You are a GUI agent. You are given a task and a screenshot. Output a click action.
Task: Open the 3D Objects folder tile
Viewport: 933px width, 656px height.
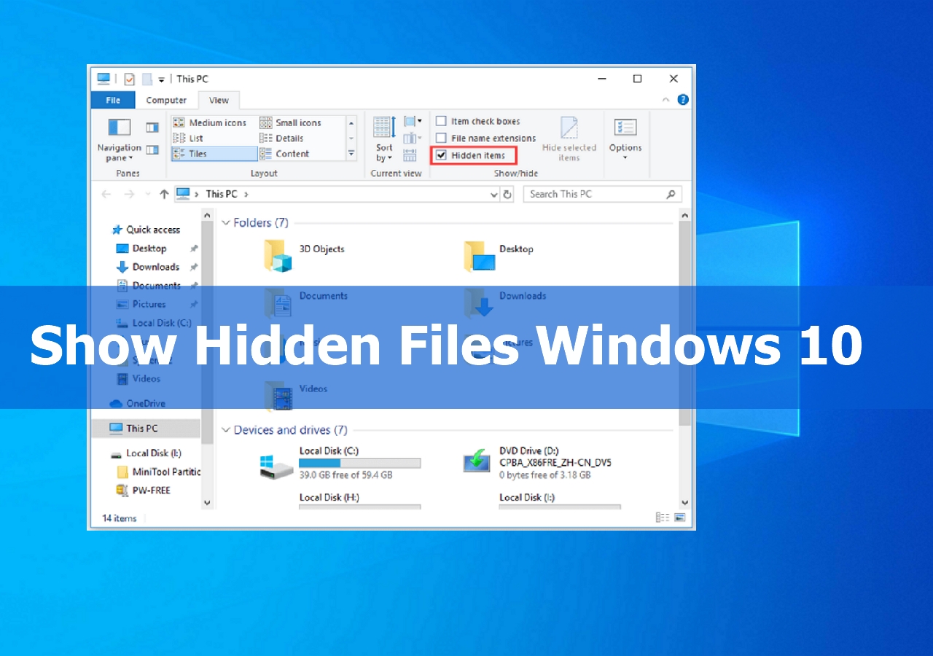(x=305, y=255)
